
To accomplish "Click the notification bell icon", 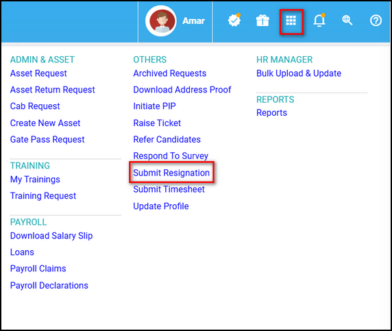I will (x=319, y=20).
